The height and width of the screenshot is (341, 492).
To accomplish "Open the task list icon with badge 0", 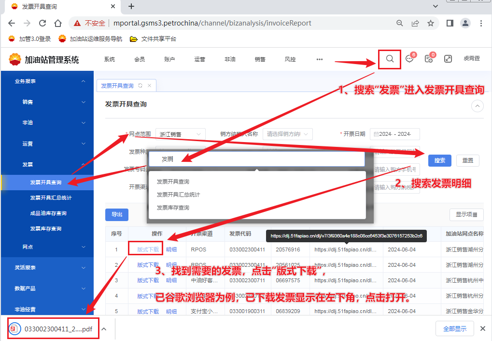I will [x=428, y=59].
